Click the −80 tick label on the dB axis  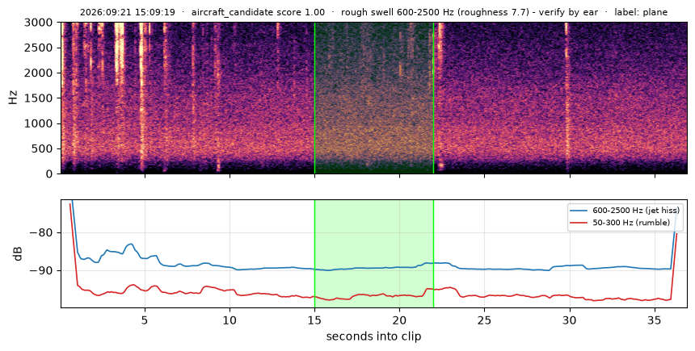[x=42, y=233]
